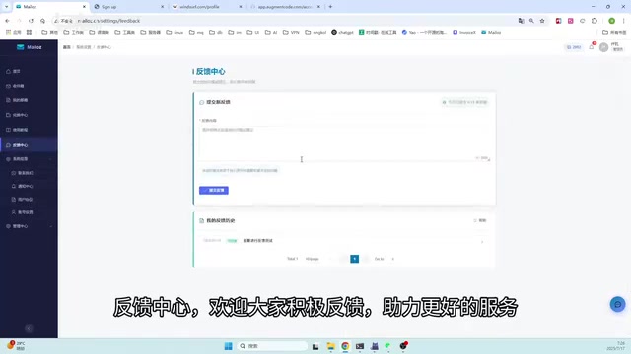Viewport: 631px width, 354px height.
Task: Click the refresh button in feedback history
Action: (x=480, y=220)
